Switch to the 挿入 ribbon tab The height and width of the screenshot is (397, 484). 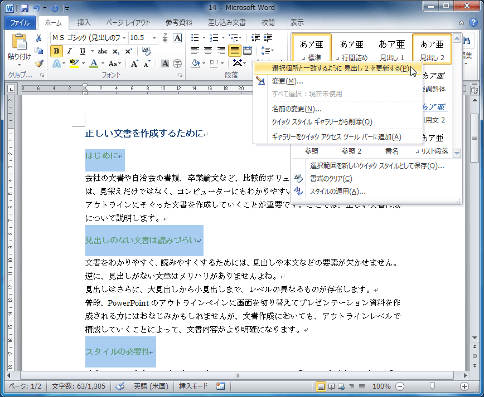(84, 22)
